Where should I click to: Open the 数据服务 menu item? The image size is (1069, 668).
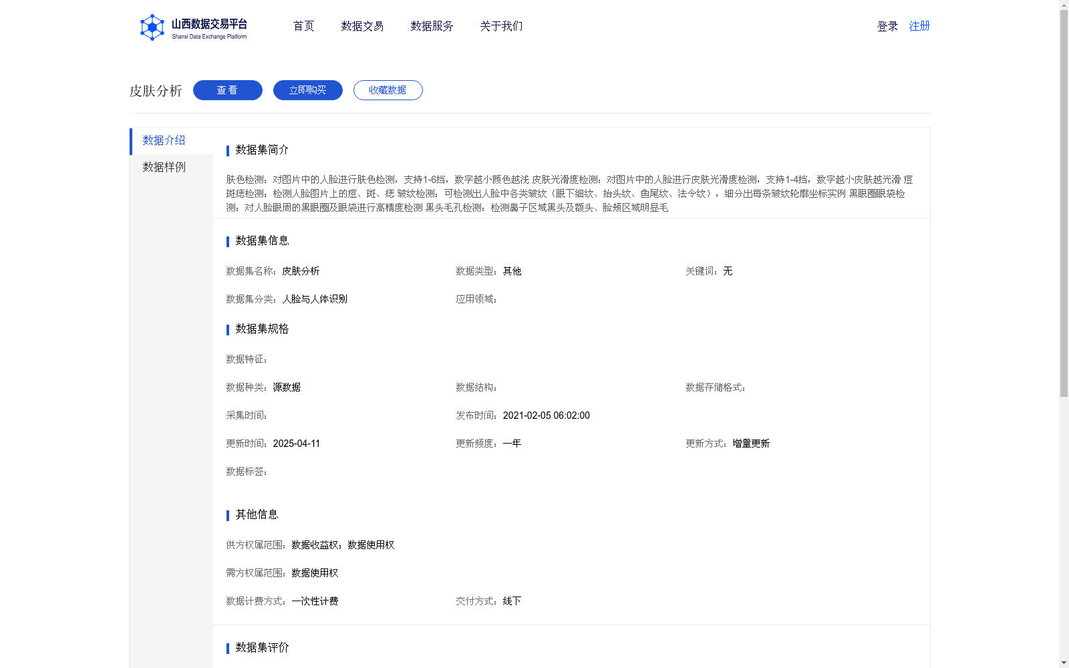click(x=432, y=26)
